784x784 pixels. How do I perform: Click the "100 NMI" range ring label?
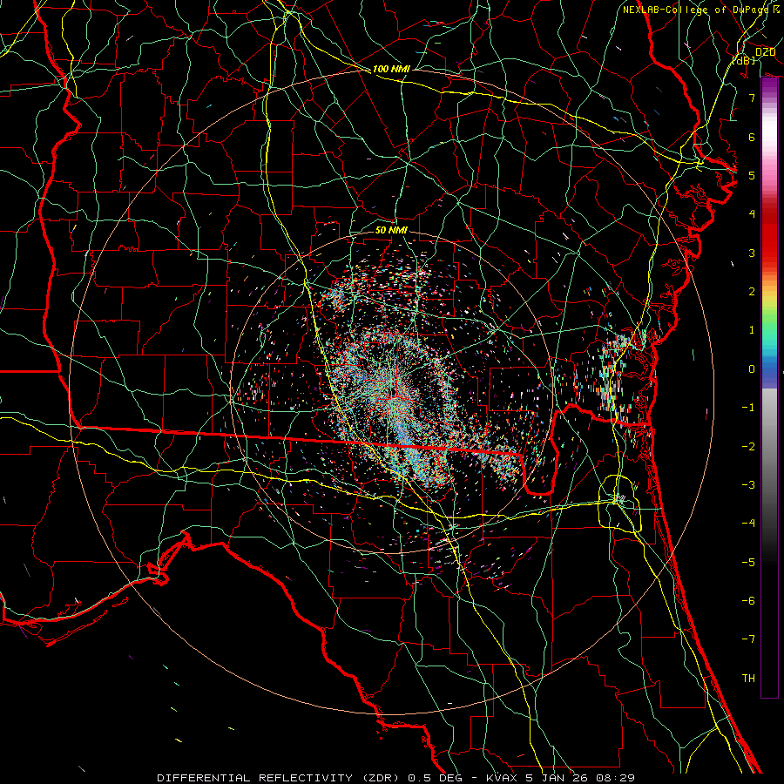coord(391,69)
